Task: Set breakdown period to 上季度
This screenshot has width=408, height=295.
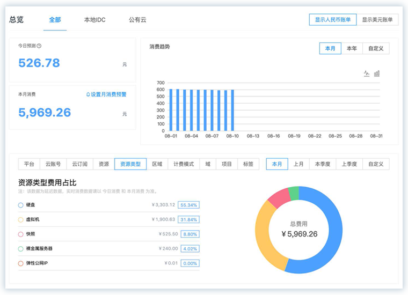Action: (x=349, y=164)
